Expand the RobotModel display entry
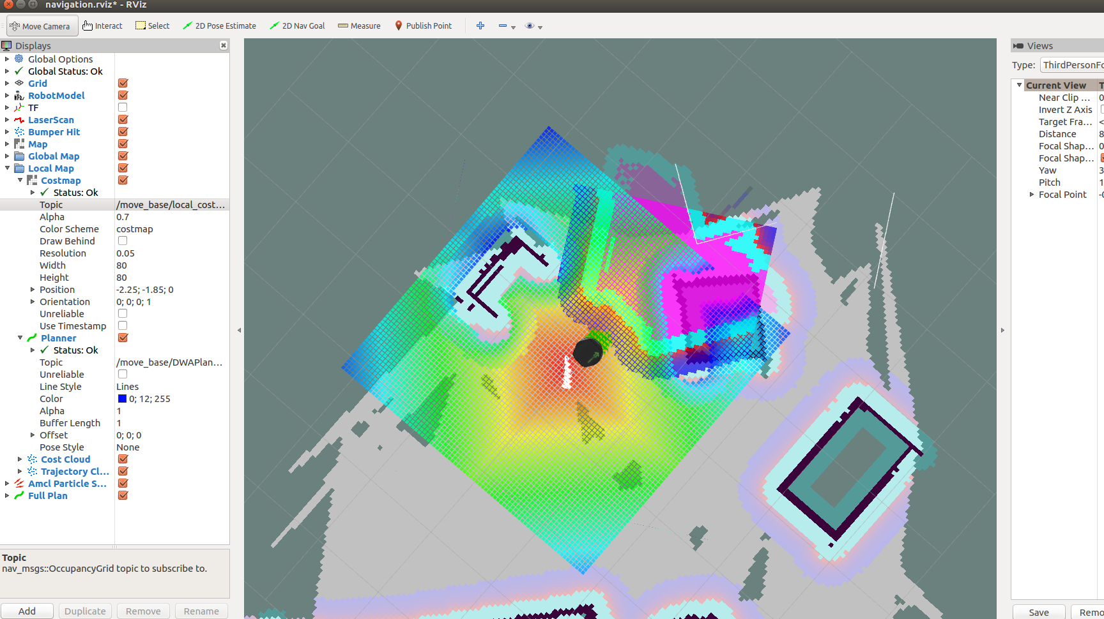The width and height of the screenshot is (1104, 619). coord(7,95)
